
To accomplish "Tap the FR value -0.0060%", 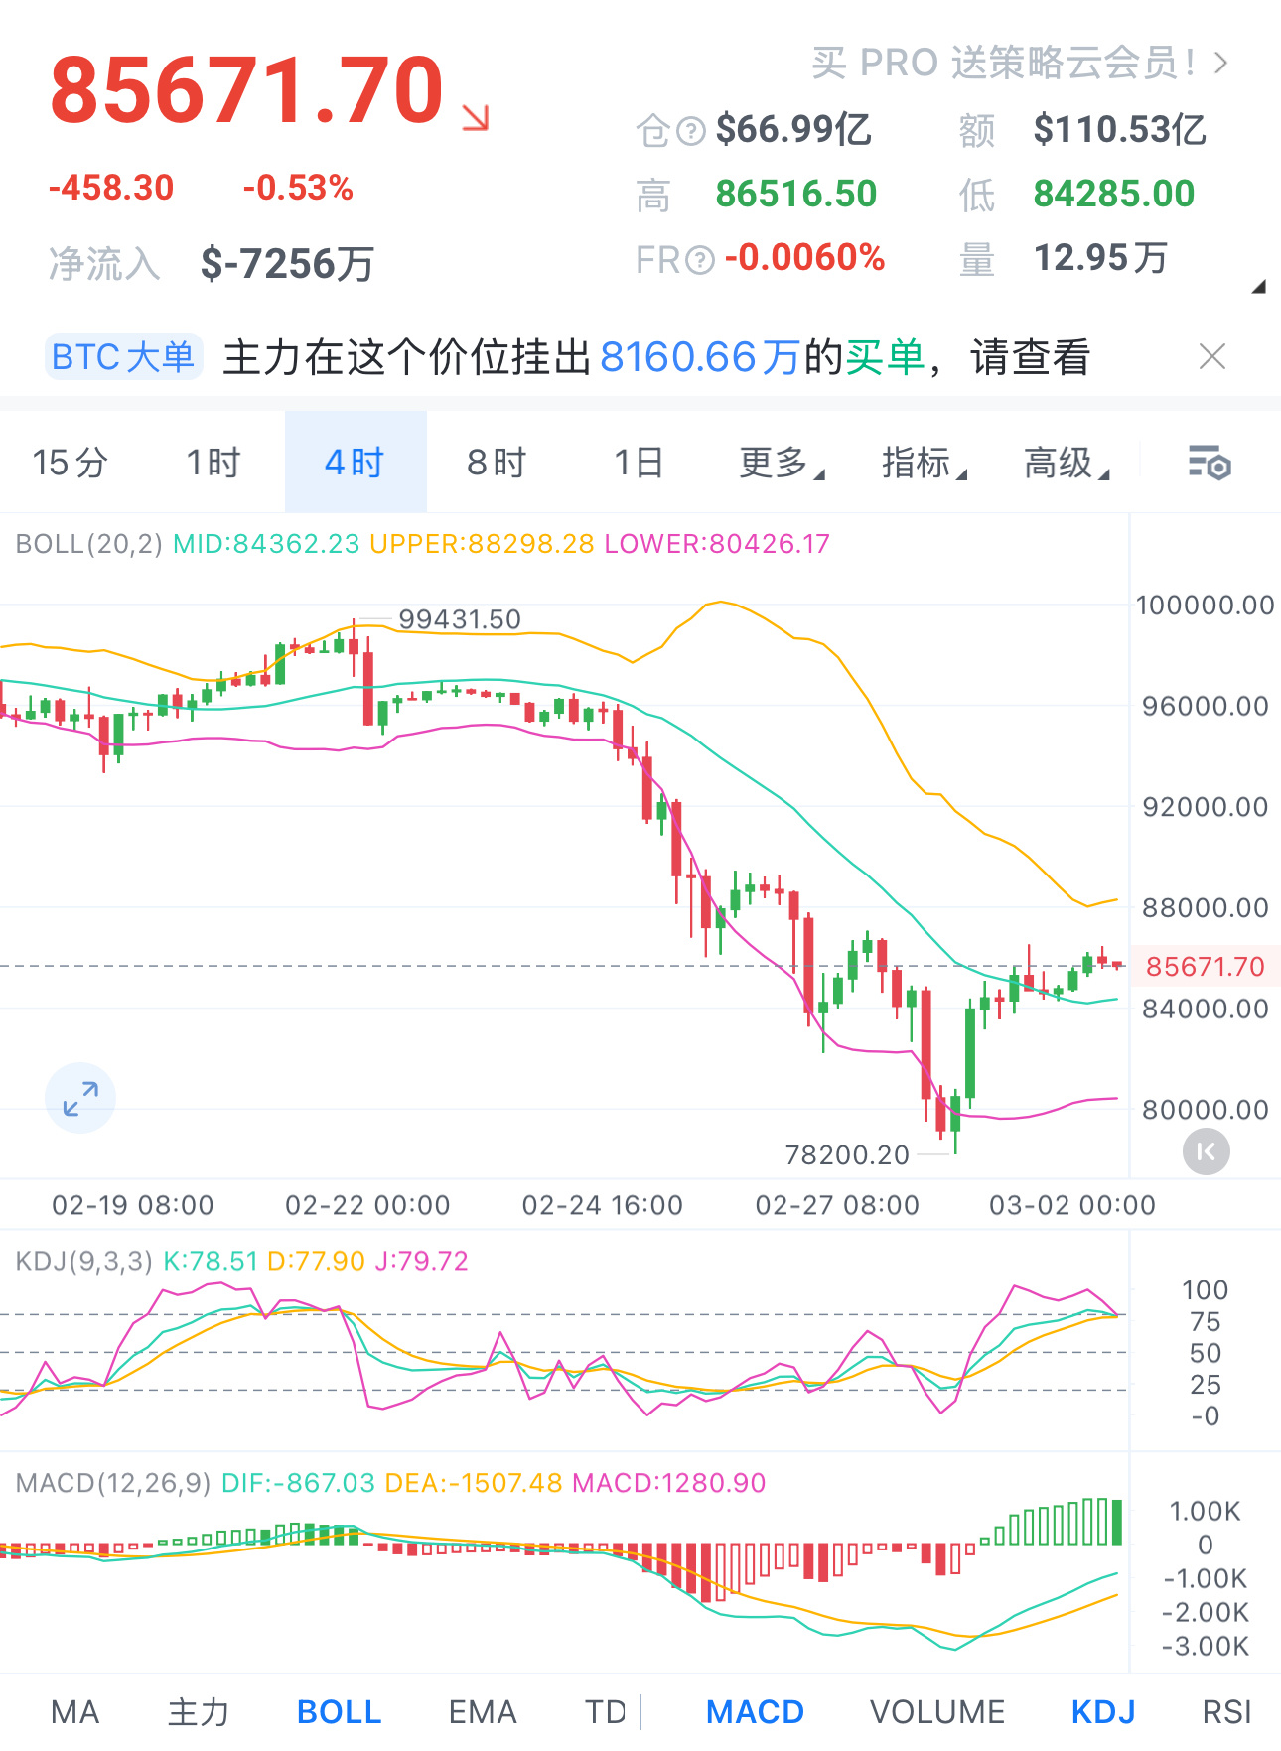I will [x=804, y=258].
